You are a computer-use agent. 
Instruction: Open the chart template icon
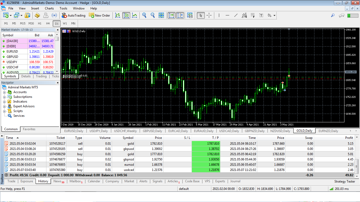[190, 15]
